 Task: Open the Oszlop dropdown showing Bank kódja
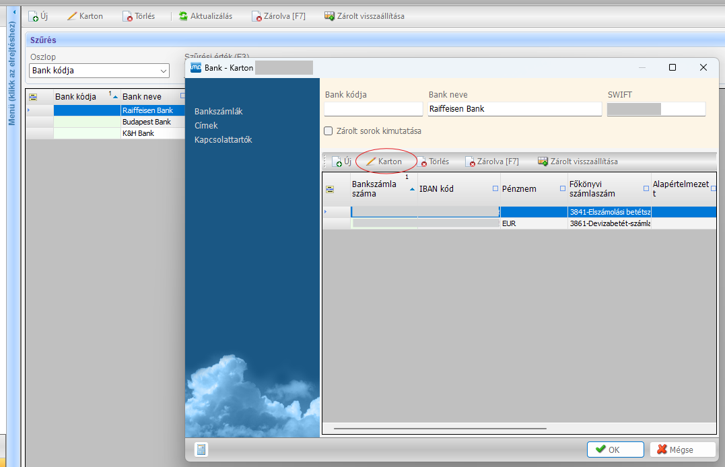pos(99,71)
